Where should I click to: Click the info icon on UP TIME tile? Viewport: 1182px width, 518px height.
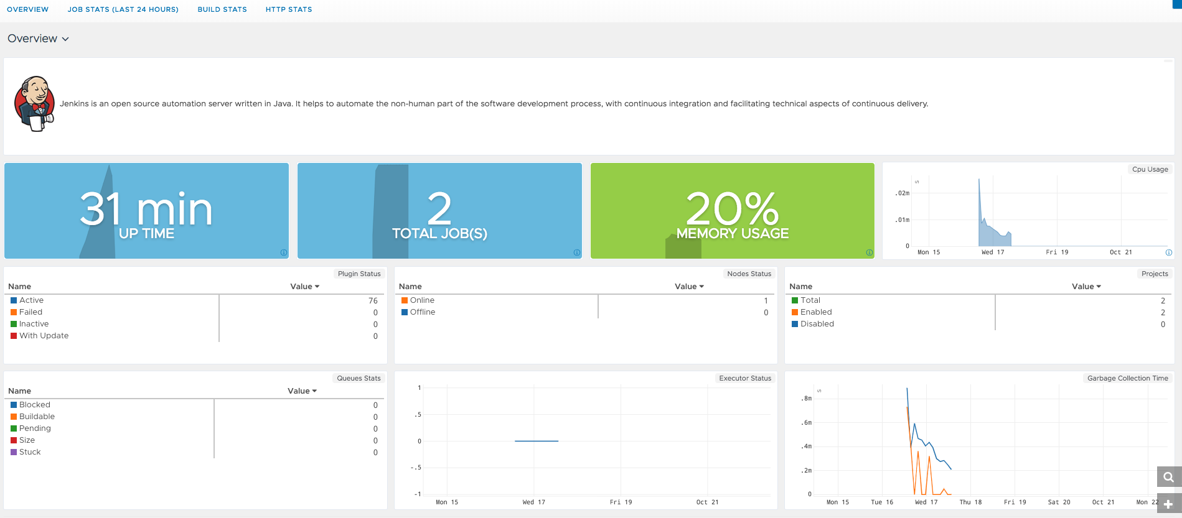(284, 252)
